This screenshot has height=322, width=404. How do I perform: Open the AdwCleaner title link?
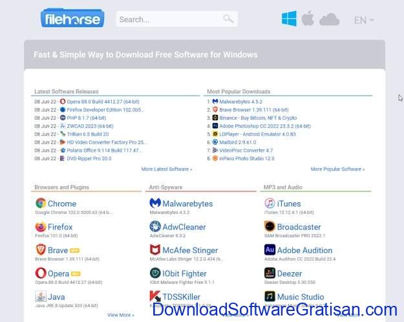184,227
